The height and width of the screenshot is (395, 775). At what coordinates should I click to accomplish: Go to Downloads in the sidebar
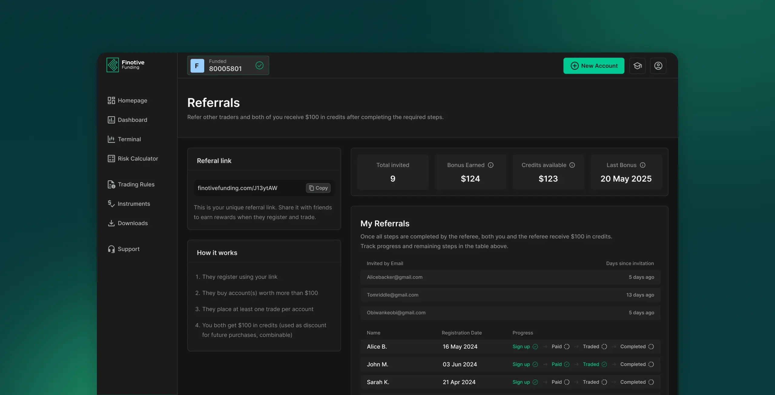tap(128, 223)
